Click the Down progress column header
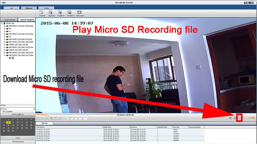The height and width of the screenshot is (144, 257). point(196,127)
